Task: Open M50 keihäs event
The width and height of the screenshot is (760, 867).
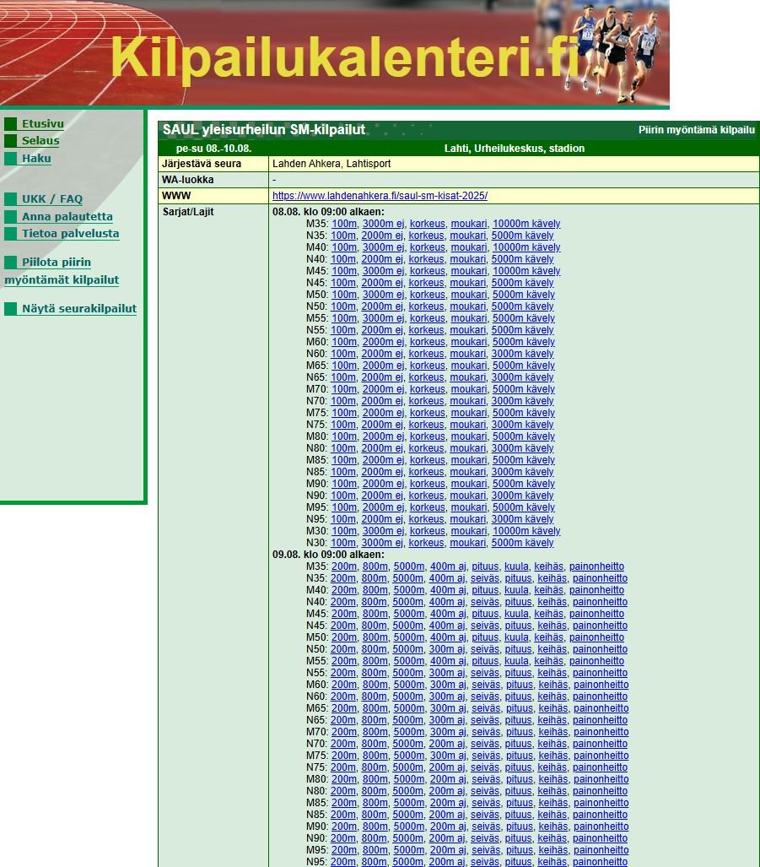Action: pyautogui.click(x=549, y=637)
